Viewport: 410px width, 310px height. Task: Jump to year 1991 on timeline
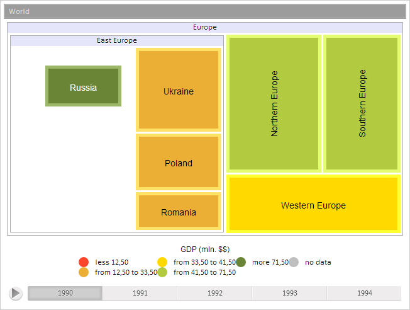[140, 293]
